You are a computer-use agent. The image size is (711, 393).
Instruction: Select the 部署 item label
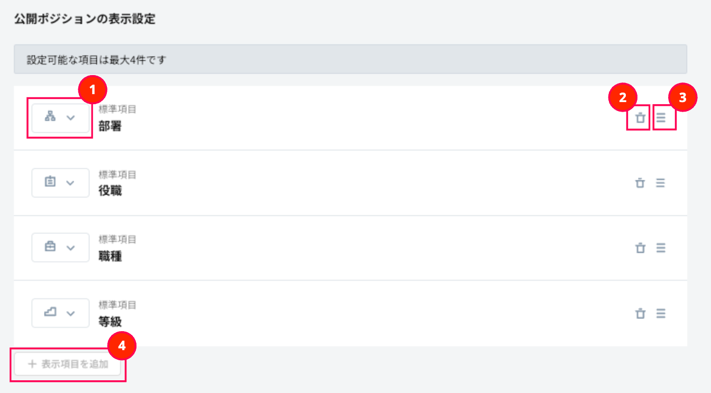tap(110, 126)
